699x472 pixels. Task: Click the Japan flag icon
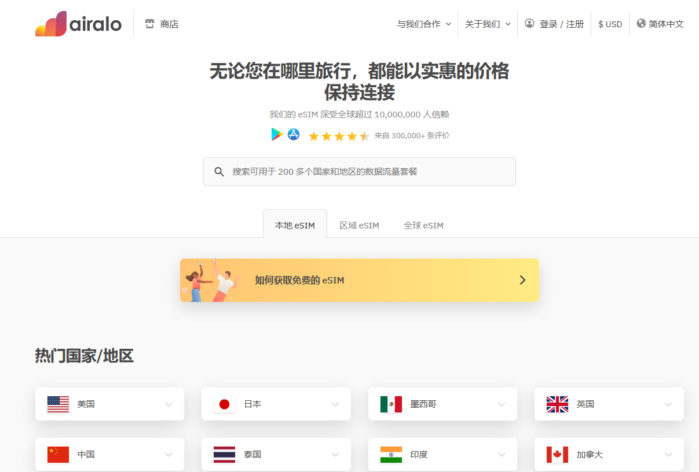[224, 404]
